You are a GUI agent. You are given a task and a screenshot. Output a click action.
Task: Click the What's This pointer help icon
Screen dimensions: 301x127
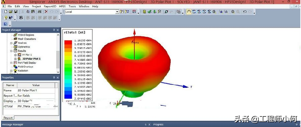11,18
